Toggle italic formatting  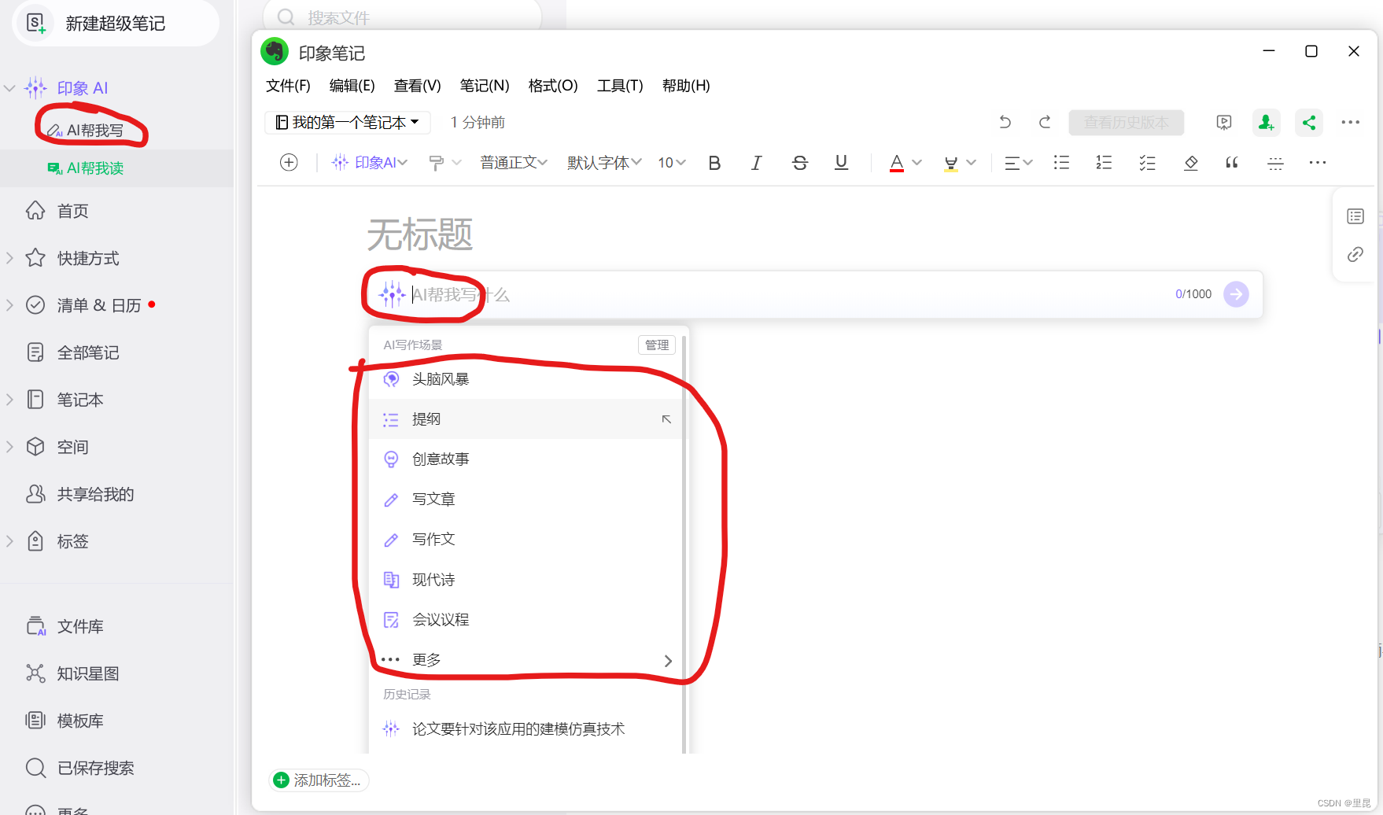[x=756, y=163]
